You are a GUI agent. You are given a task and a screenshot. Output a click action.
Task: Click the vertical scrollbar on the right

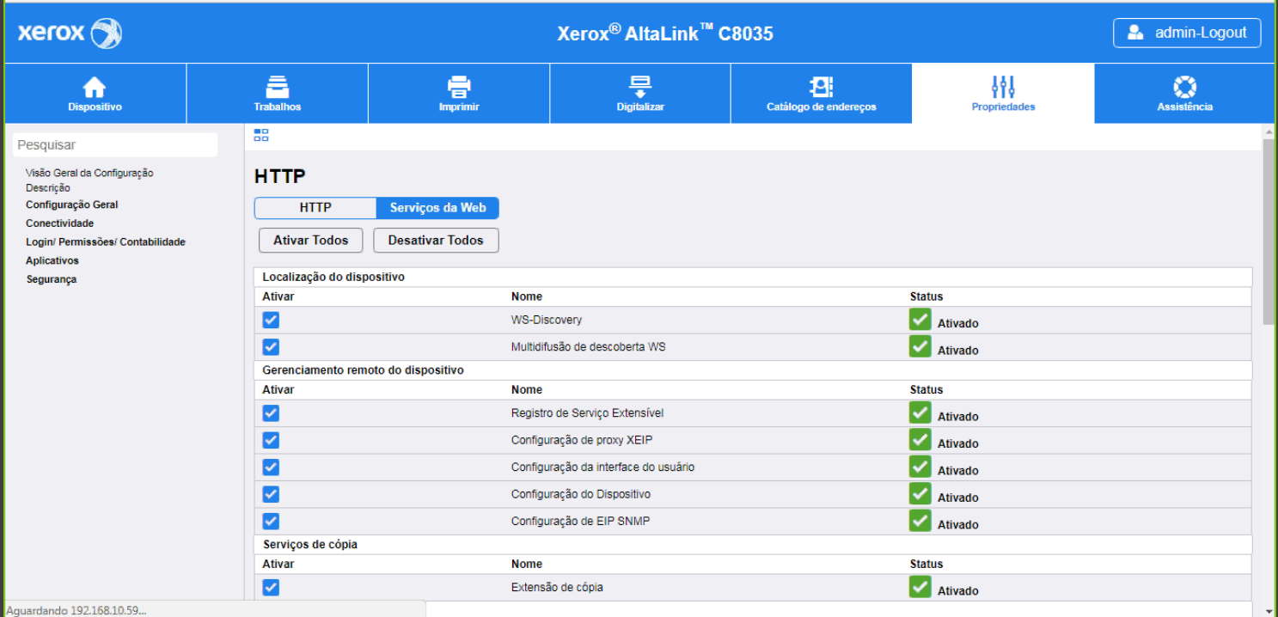(x=1269, y=232)
